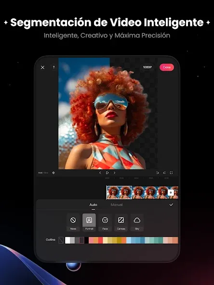The width and height of the screenshot is (214, 285).
Task: Choose the Sky cutout option
Action: click(x=137, y=222)
